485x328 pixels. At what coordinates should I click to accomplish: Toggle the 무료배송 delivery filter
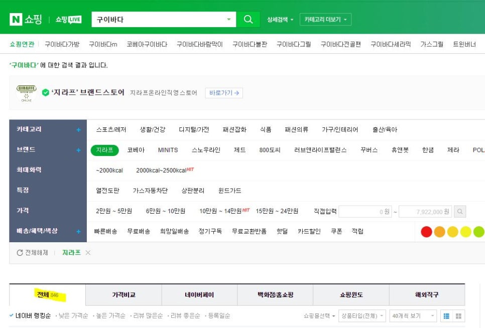tap(139, 231)
